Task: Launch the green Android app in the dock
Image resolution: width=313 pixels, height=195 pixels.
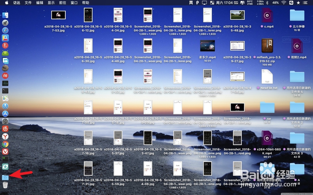Action: tap(5, 53)
